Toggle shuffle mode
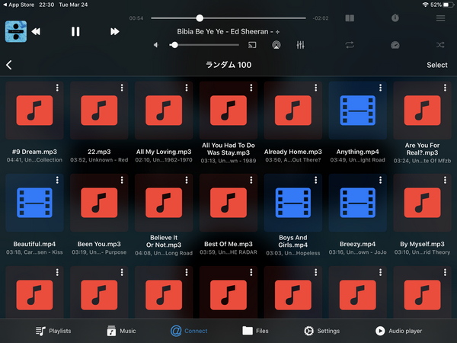457x343 pixels. (x=440, y=45)
